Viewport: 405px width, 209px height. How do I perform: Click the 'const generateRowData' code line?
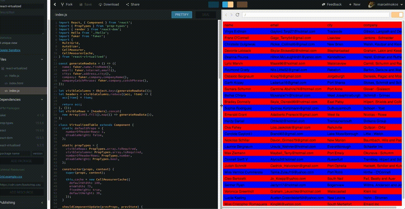88,63
